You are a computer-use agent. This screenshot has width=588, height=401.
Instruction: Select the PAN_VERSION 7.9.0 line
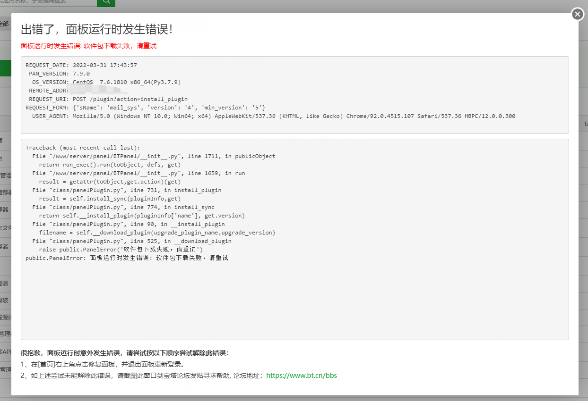tap(59, 74)
